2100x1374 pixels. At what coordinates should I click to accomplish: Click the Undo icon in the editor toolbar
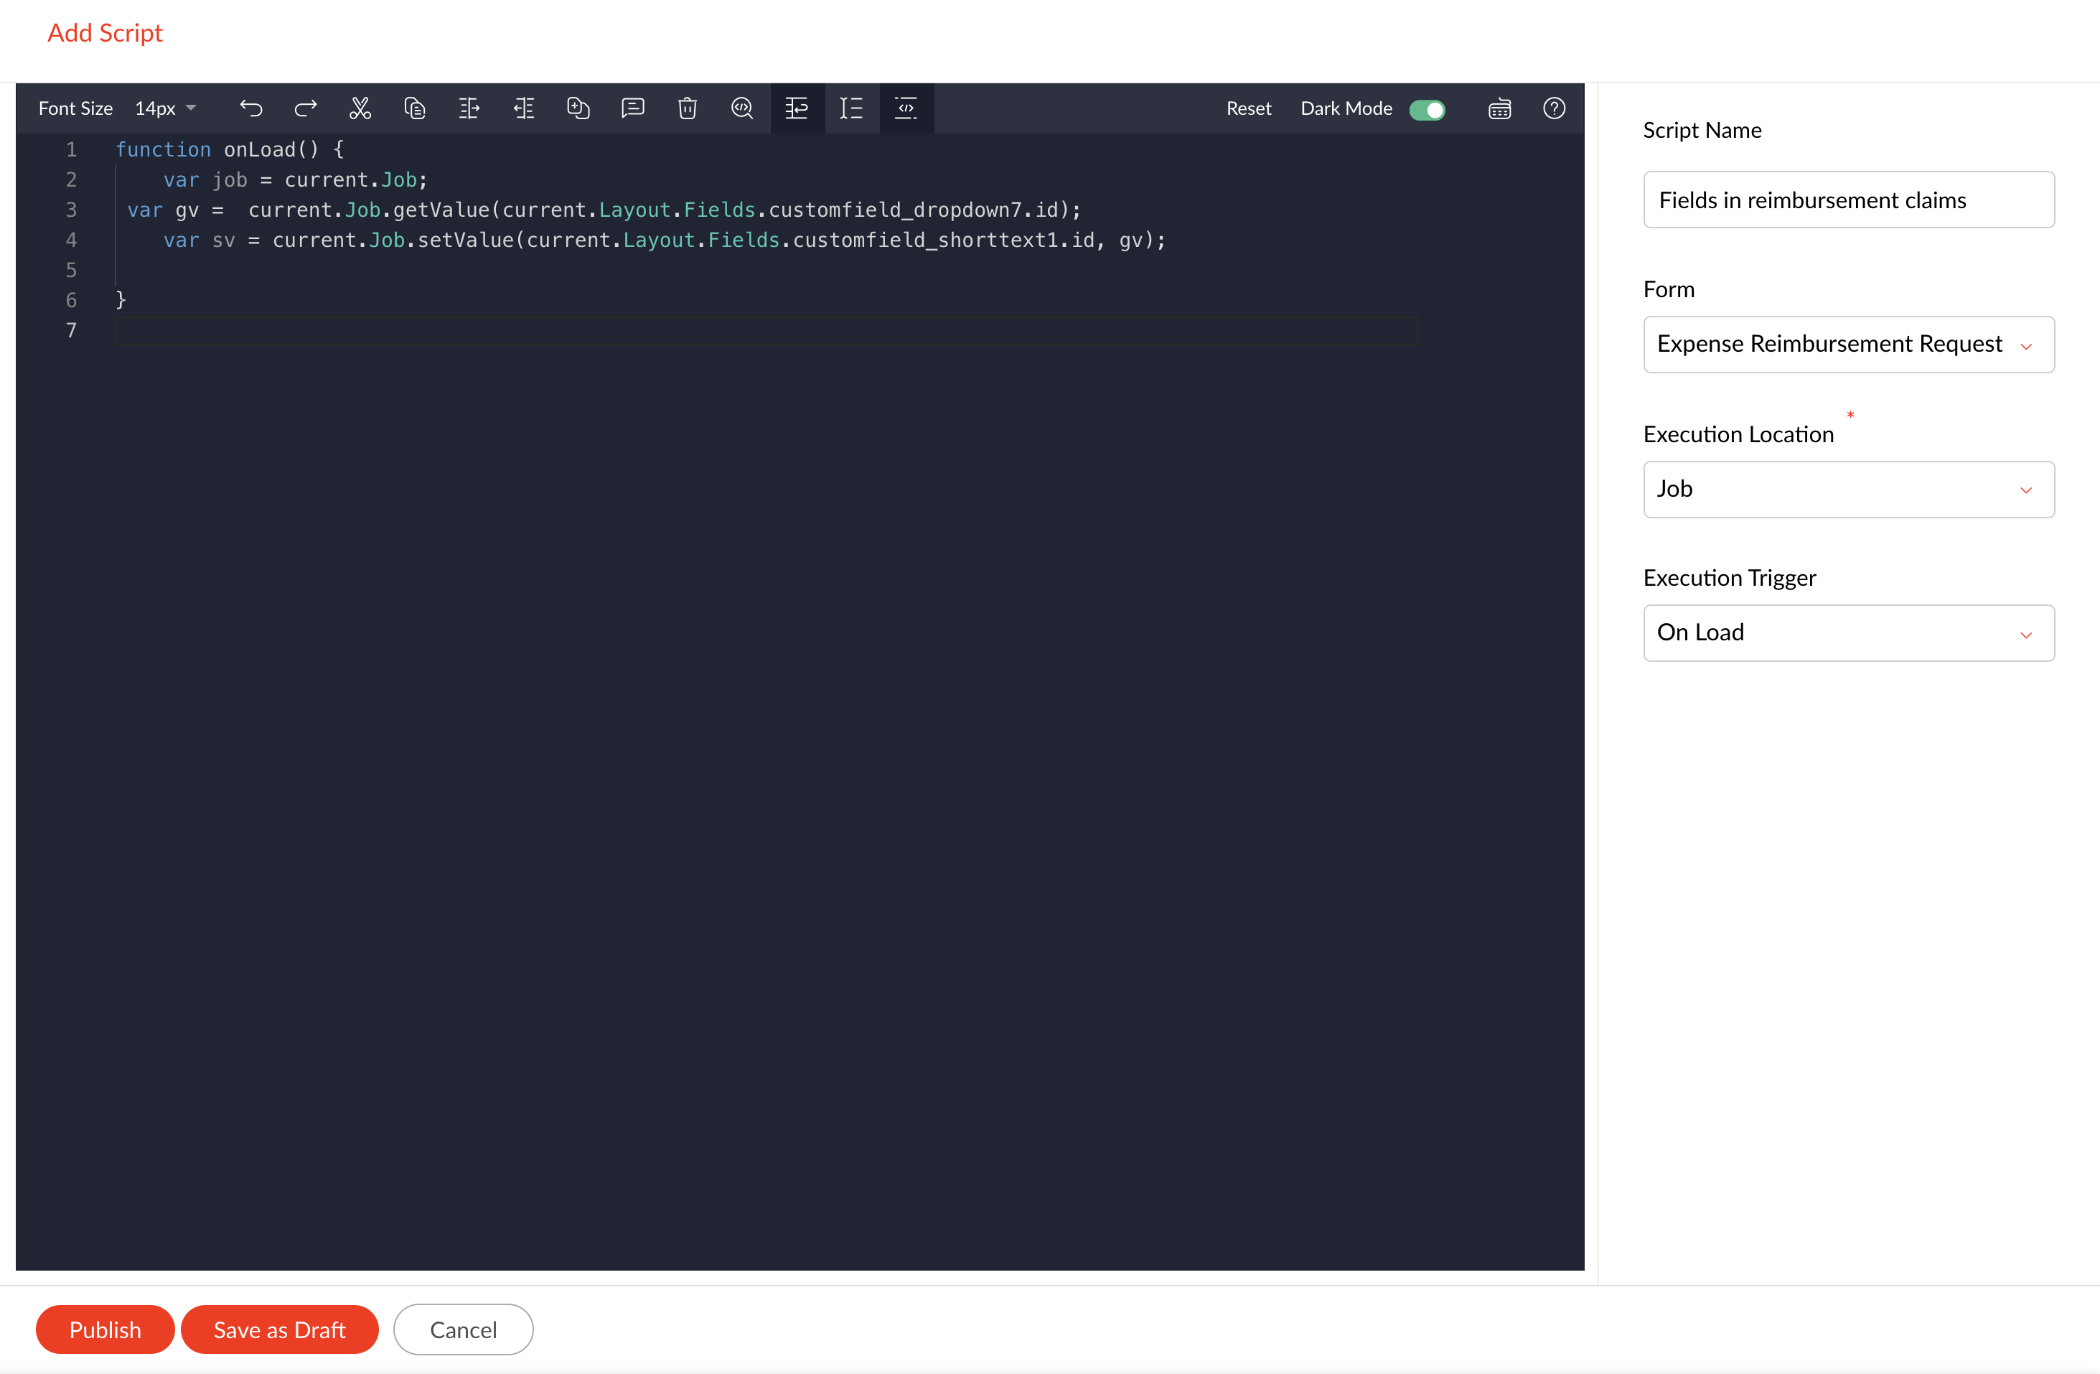click(x=251, y=108)
